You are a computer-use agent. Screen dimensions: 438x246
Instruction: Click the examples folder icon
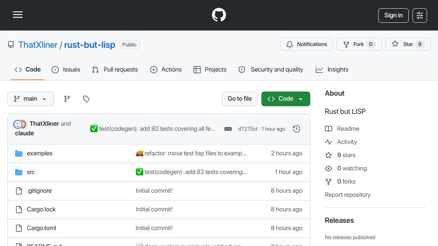(19, 154)
